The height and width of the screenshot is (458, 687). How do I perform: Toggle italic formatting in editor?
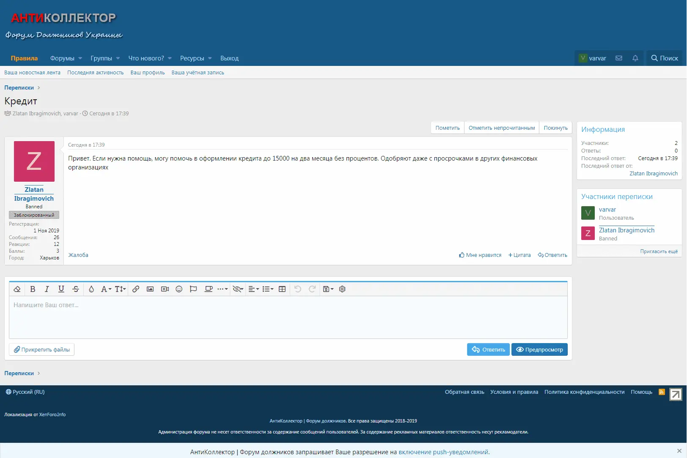pos(47,289)
